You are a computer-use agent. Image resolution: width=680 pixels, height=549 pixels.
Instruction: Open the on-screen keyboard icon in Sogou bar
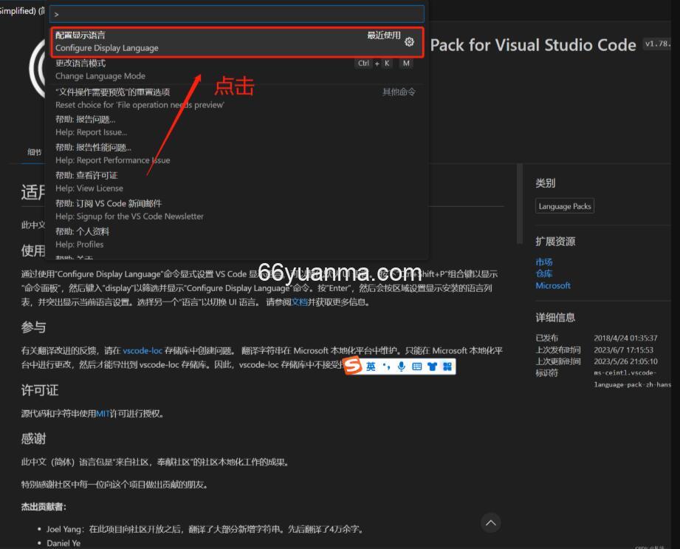[416, 366]
